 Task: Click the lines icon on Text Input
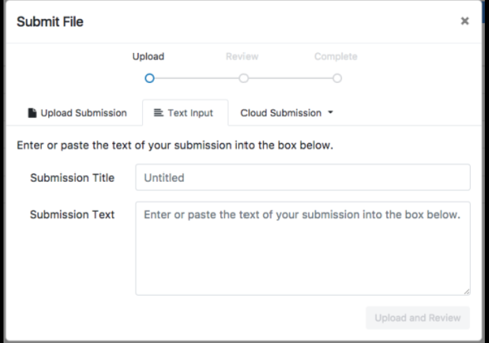(158, 112)
